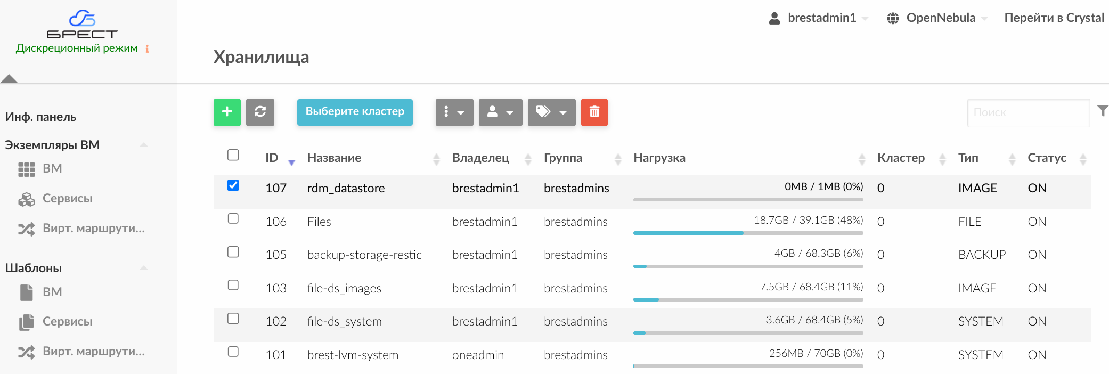
Task: Open the brestadmin1 user dropdown
Action: point(820,18)
